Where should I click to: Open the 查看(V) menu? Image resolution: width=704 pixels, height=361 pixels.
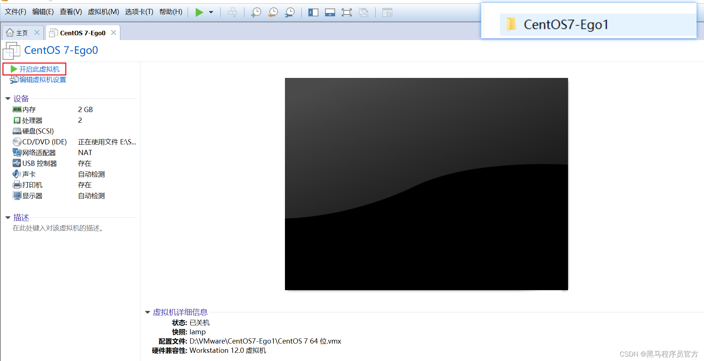tap(71, 12)
